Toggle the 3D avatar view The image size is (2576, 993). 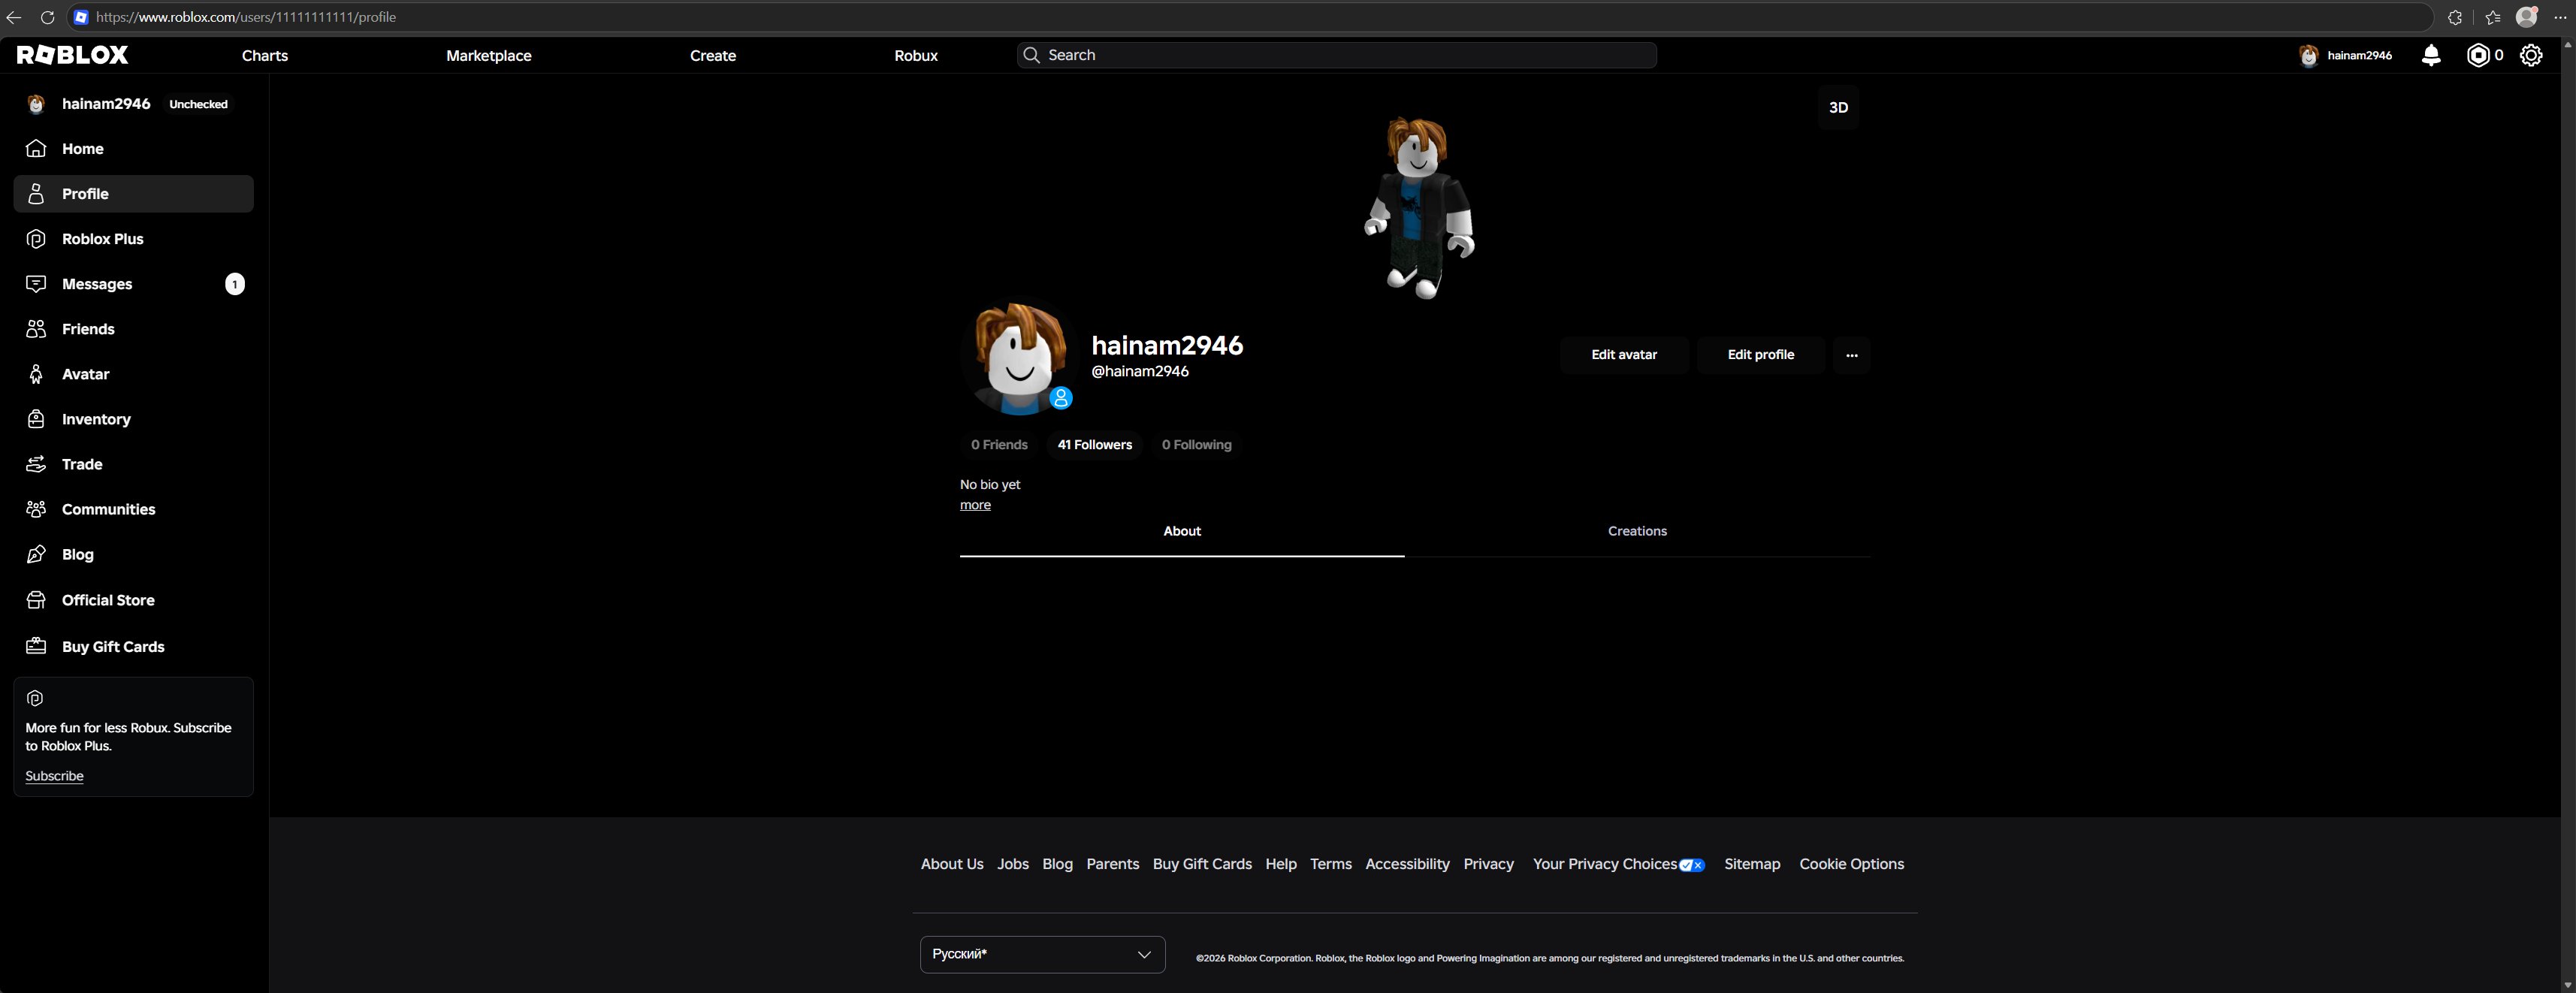[x=1838, y=107]
